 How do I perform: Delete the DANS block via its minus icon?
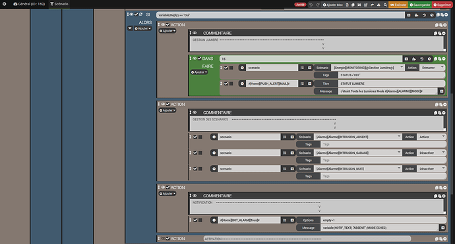444,59
